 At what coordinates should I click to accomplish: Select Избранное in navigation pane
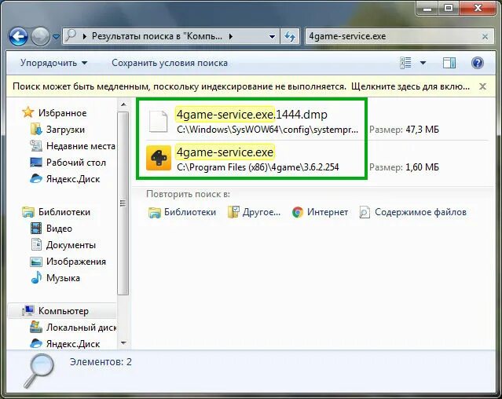[x=62, y=112]
